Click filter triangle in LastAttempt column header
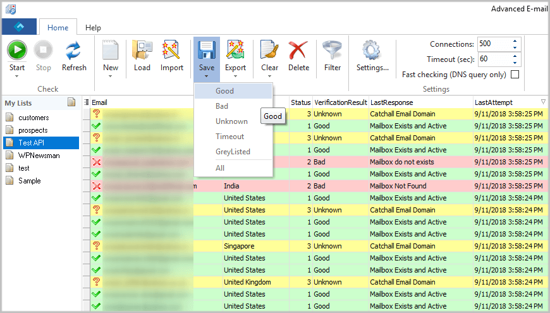The width and height of the screenshot is (550, 313). (543, 102)
